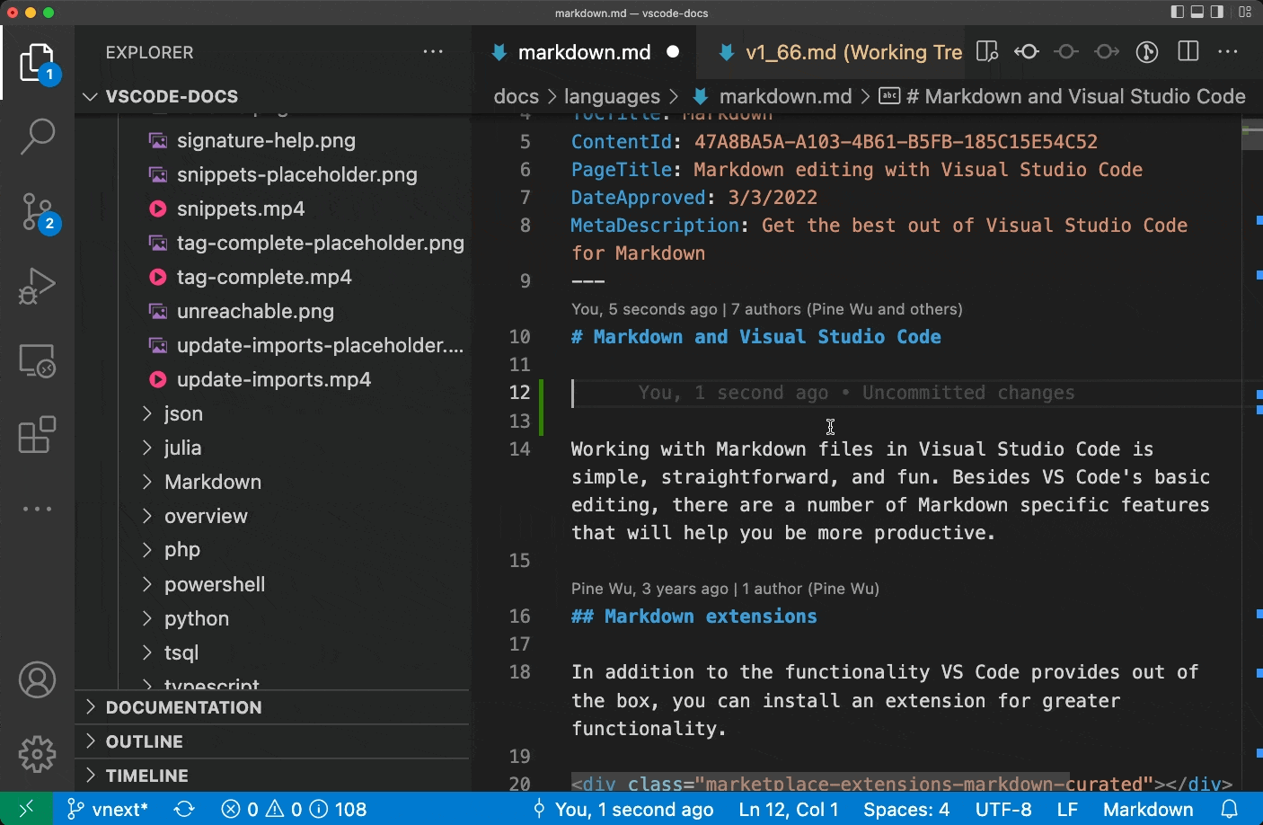Click the notifications bell in the status bar
1263x825 pixels.
point(1229,809)
